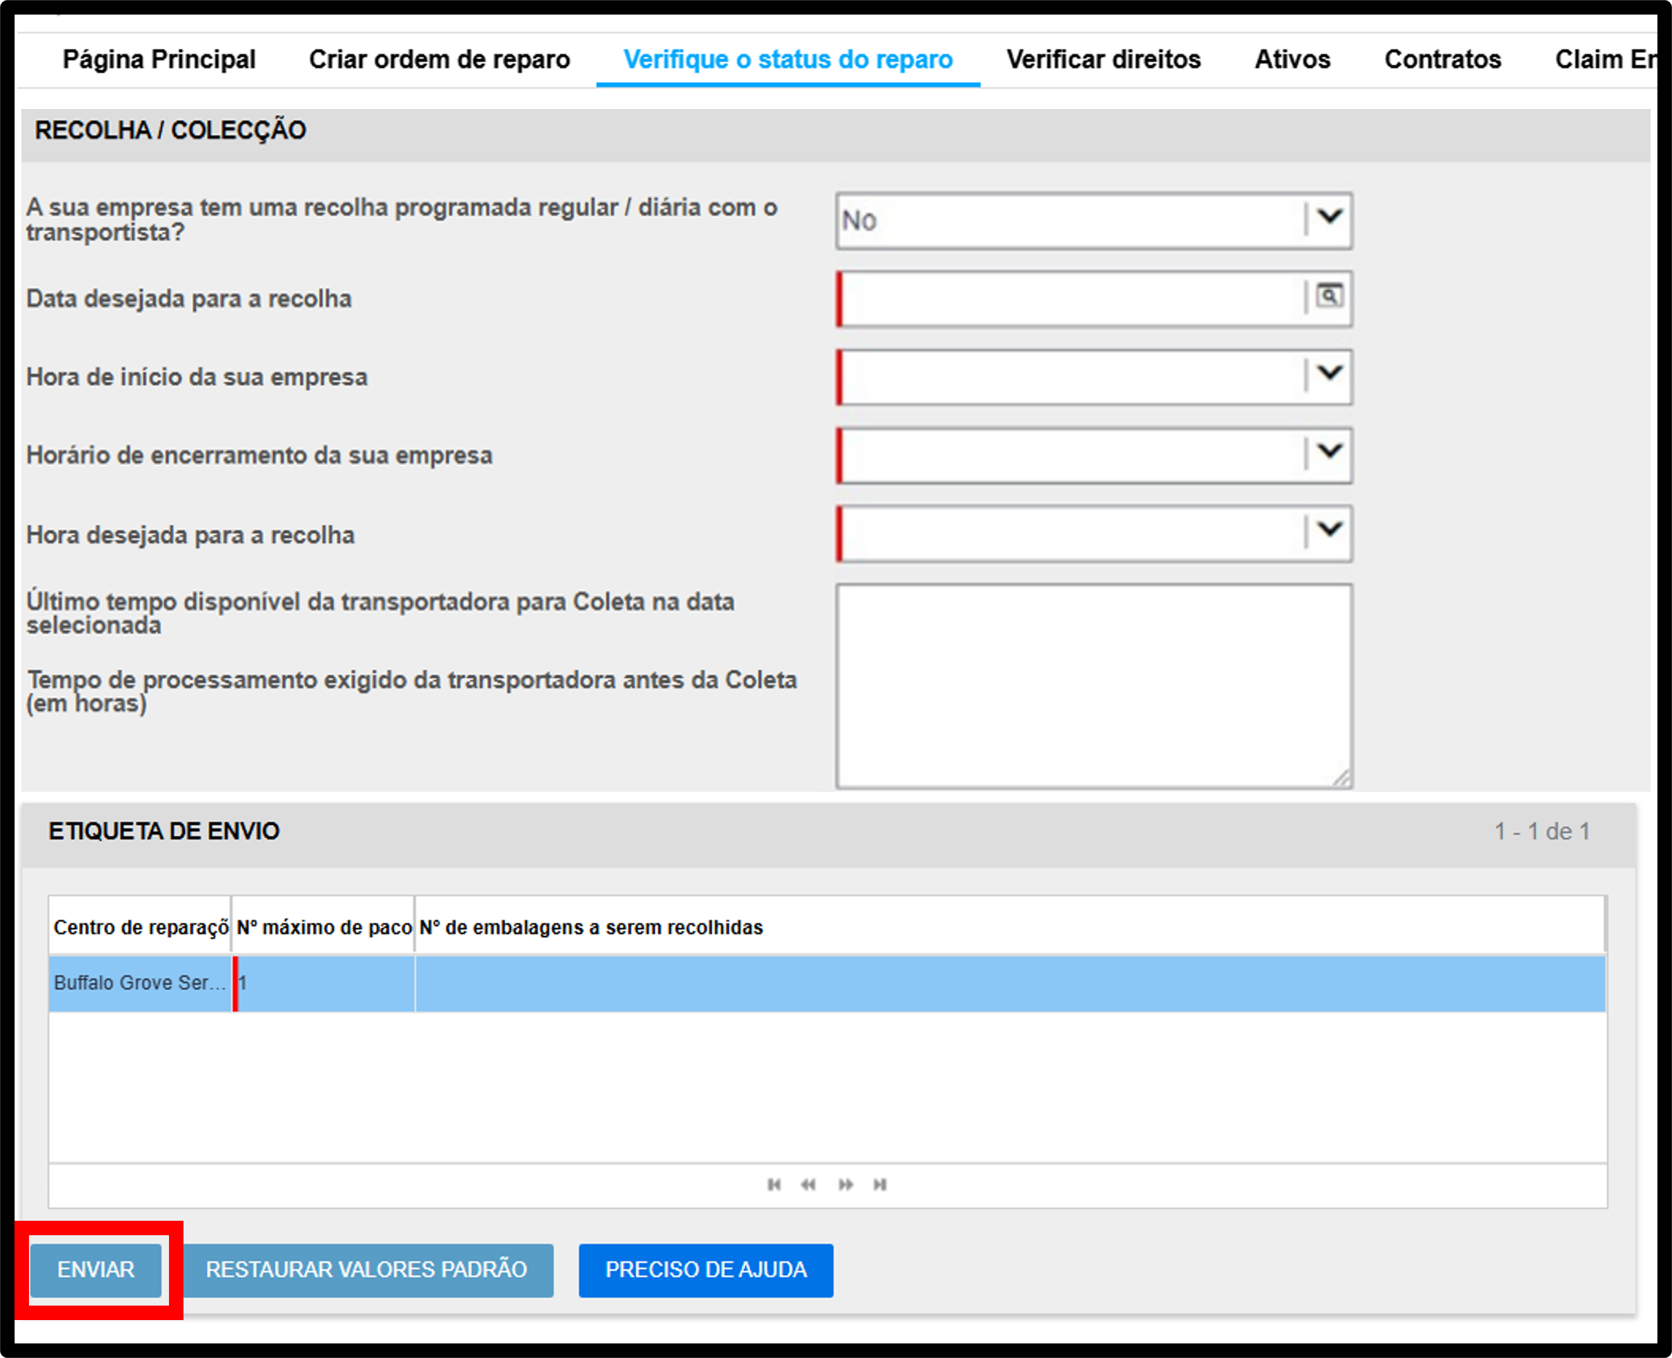Open the date picker for desired pickup date
Image resolution: width=1672 pixels, height=1358 pixels.
pos(1328,297)
